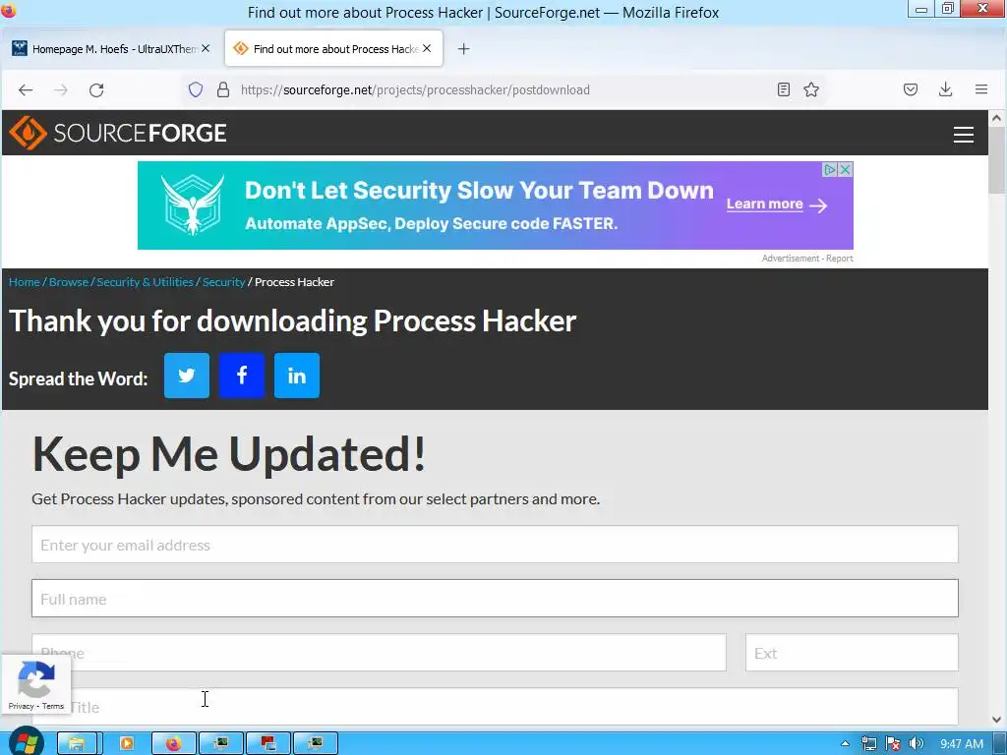Toggle reader view icon in address bar

coord(784,89)
